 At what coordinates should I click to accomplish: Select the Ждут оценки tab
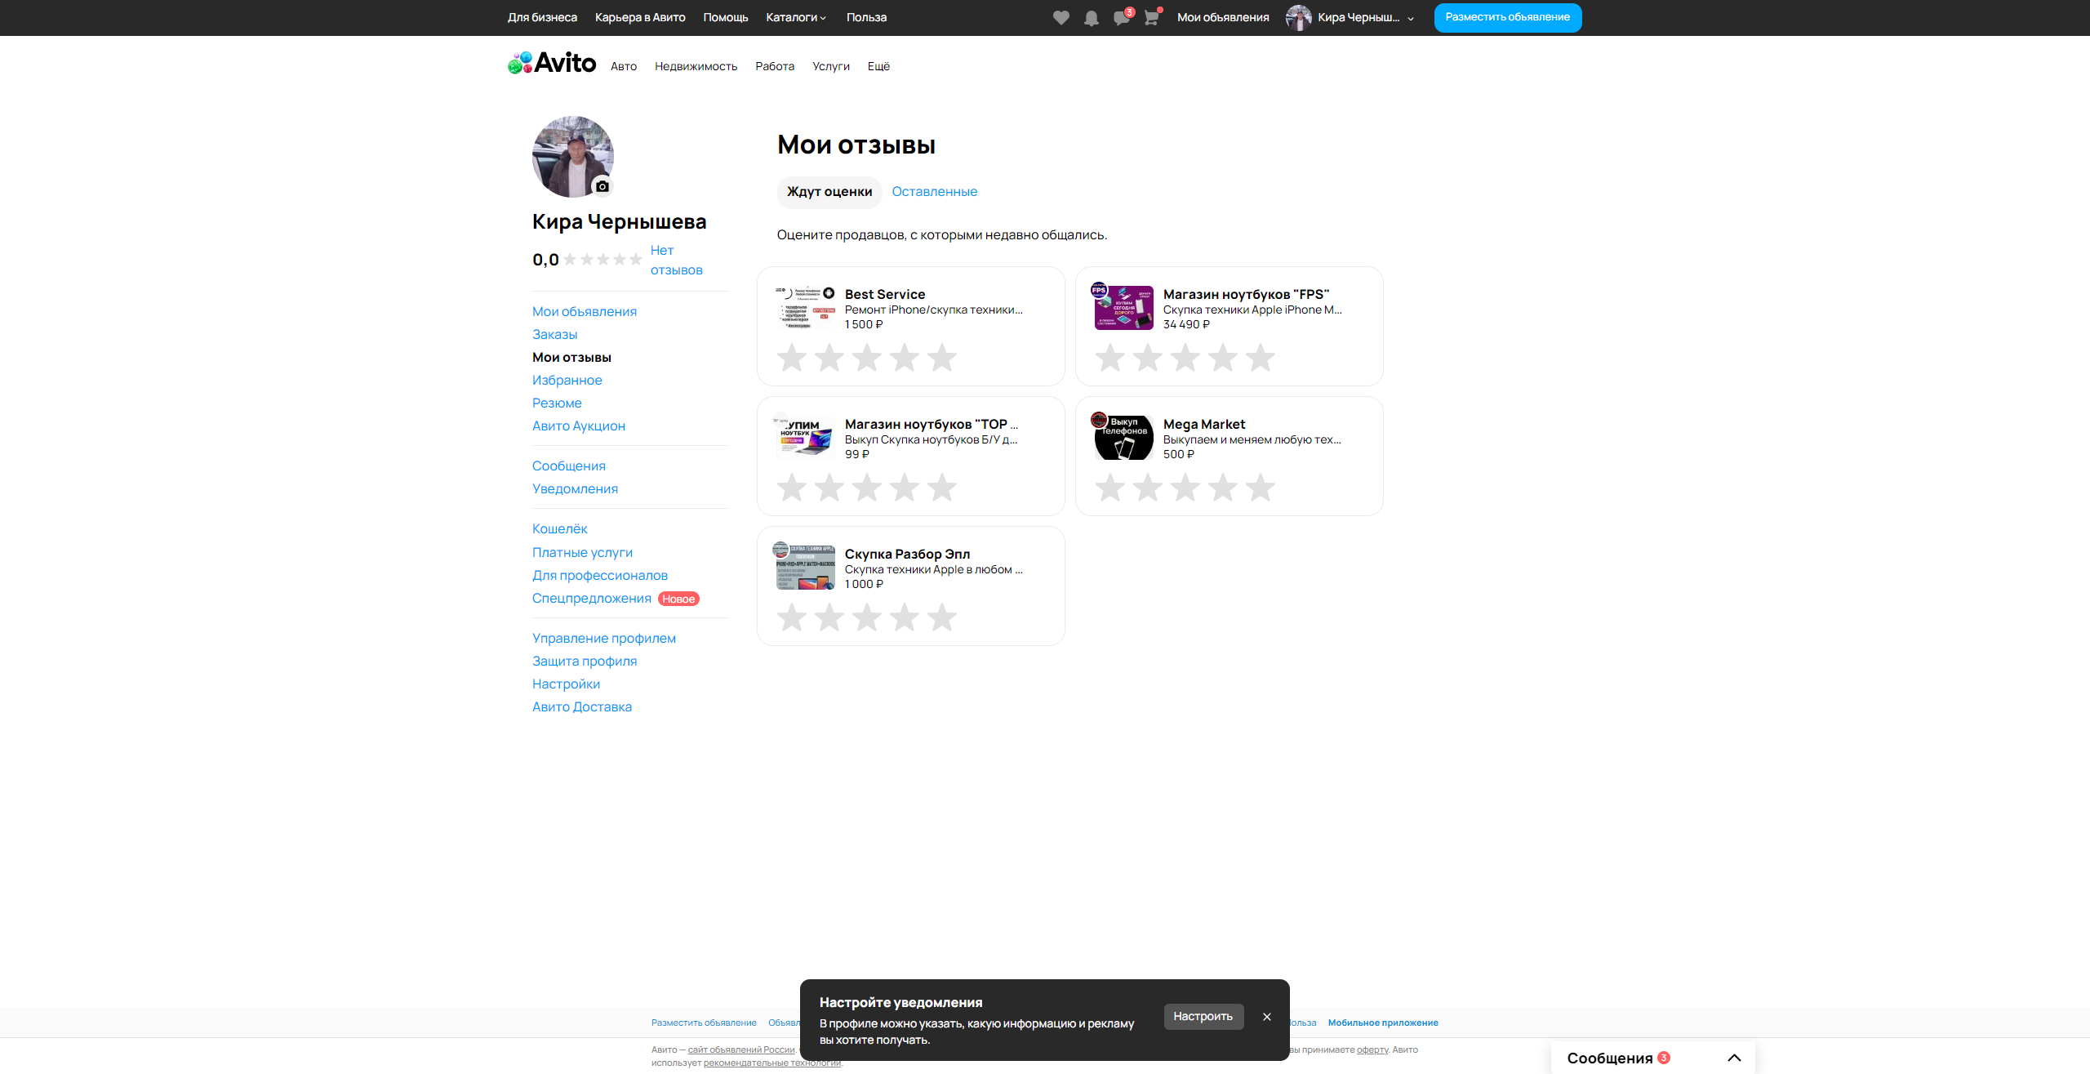pyautogui.click(x=829, y=191)
